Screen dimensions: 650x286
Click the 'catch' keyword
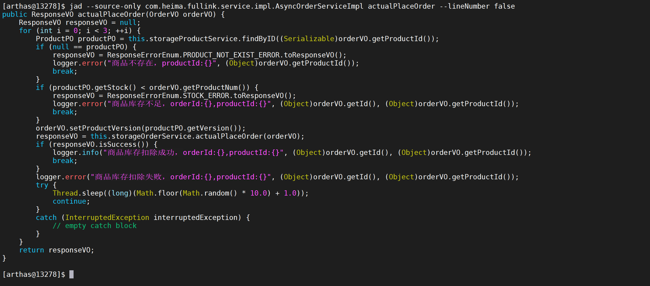[x=46, y=218]
